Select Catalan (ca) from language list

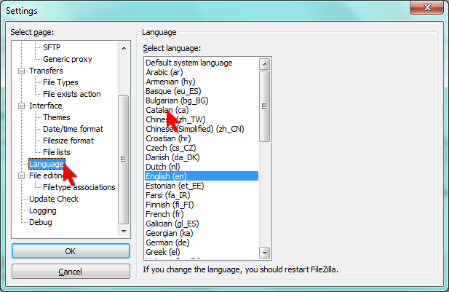167,110
